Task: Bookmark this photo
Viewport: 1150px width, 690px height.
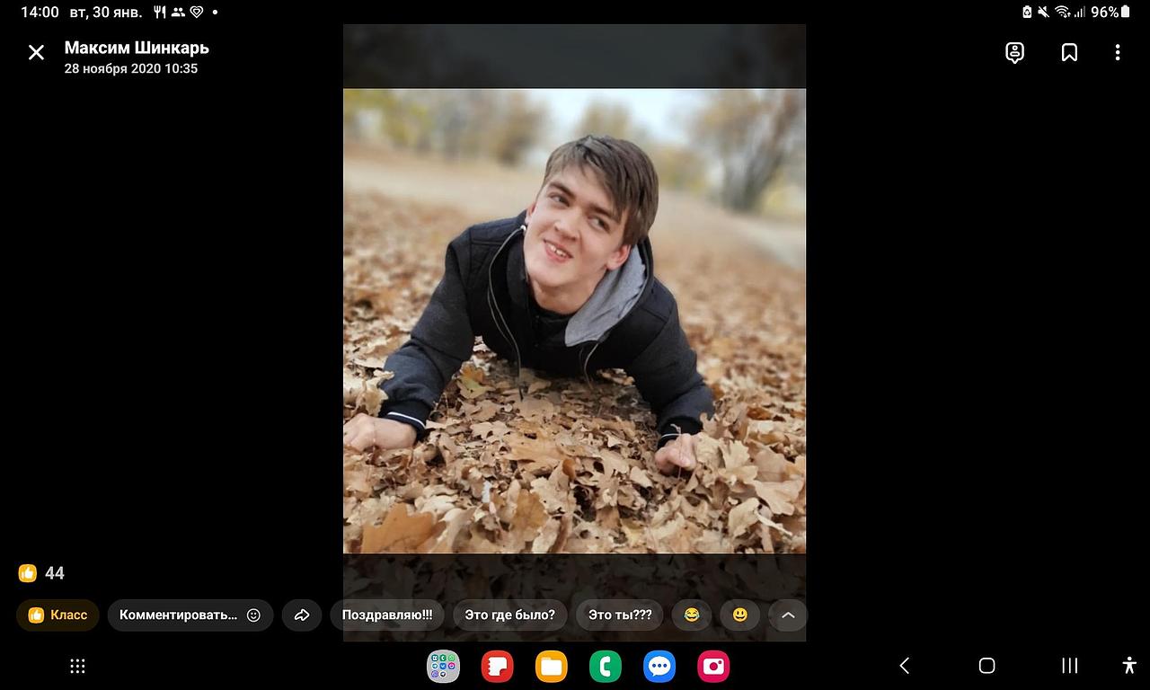Action: (1069, 53)
